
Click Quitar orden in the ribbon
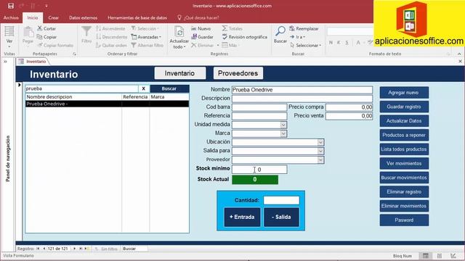click(x=111, y=45)
